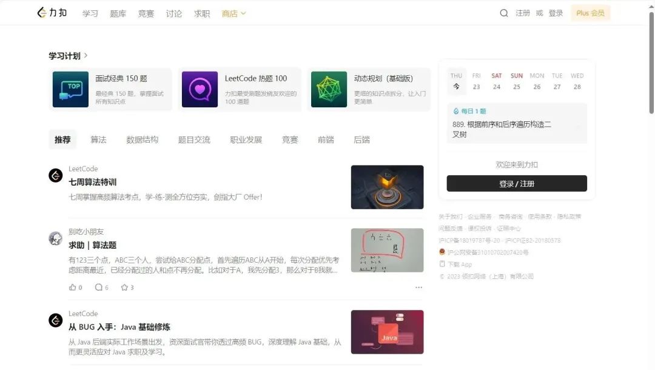Open 七周算法特训 article thumbnail
The image size is (655, 370).
(387, 187)
